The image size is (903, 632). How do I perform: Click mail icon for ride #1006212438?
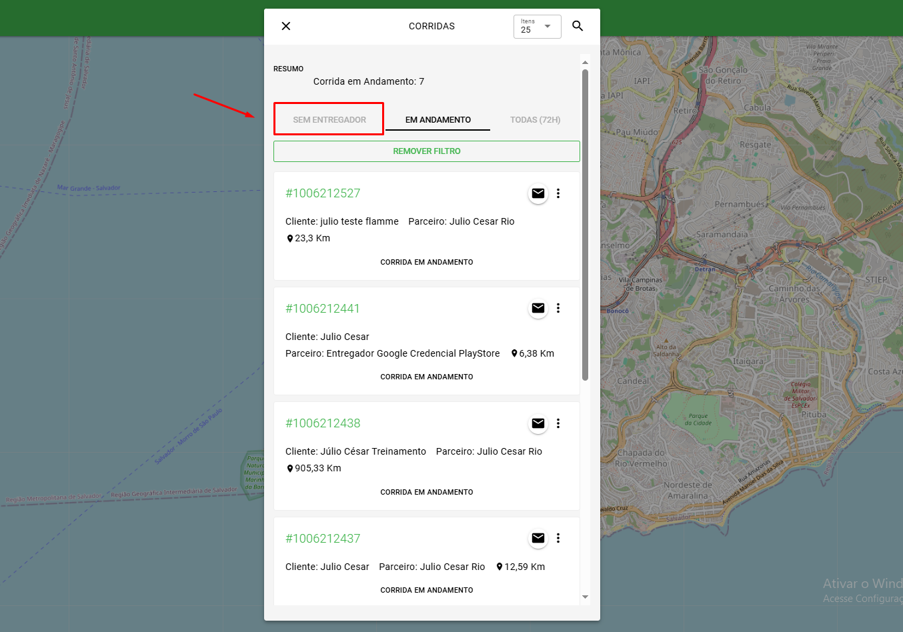(x=538, y=423)
